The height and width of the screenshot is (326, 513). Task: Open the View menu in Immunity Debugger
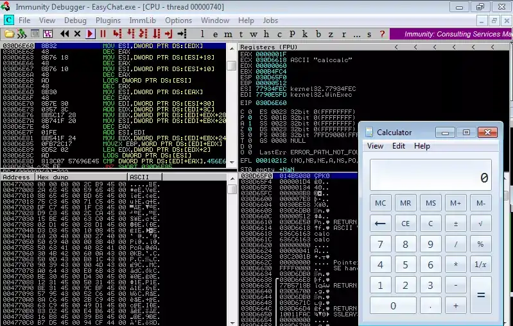(47, 20)
